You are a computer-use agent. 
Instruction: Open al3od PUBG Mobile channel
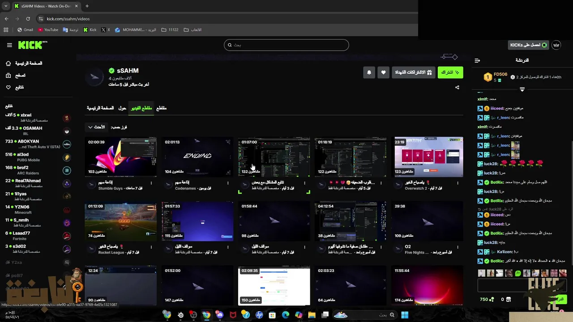pos(38,157)
